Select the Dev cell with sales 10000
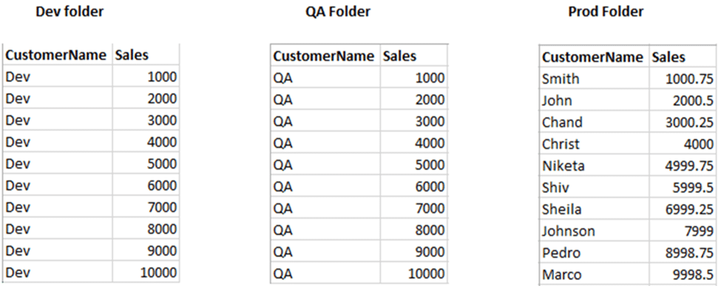This screenshot has width=721, height=286. pyautogui.click(x=58, y=272)
